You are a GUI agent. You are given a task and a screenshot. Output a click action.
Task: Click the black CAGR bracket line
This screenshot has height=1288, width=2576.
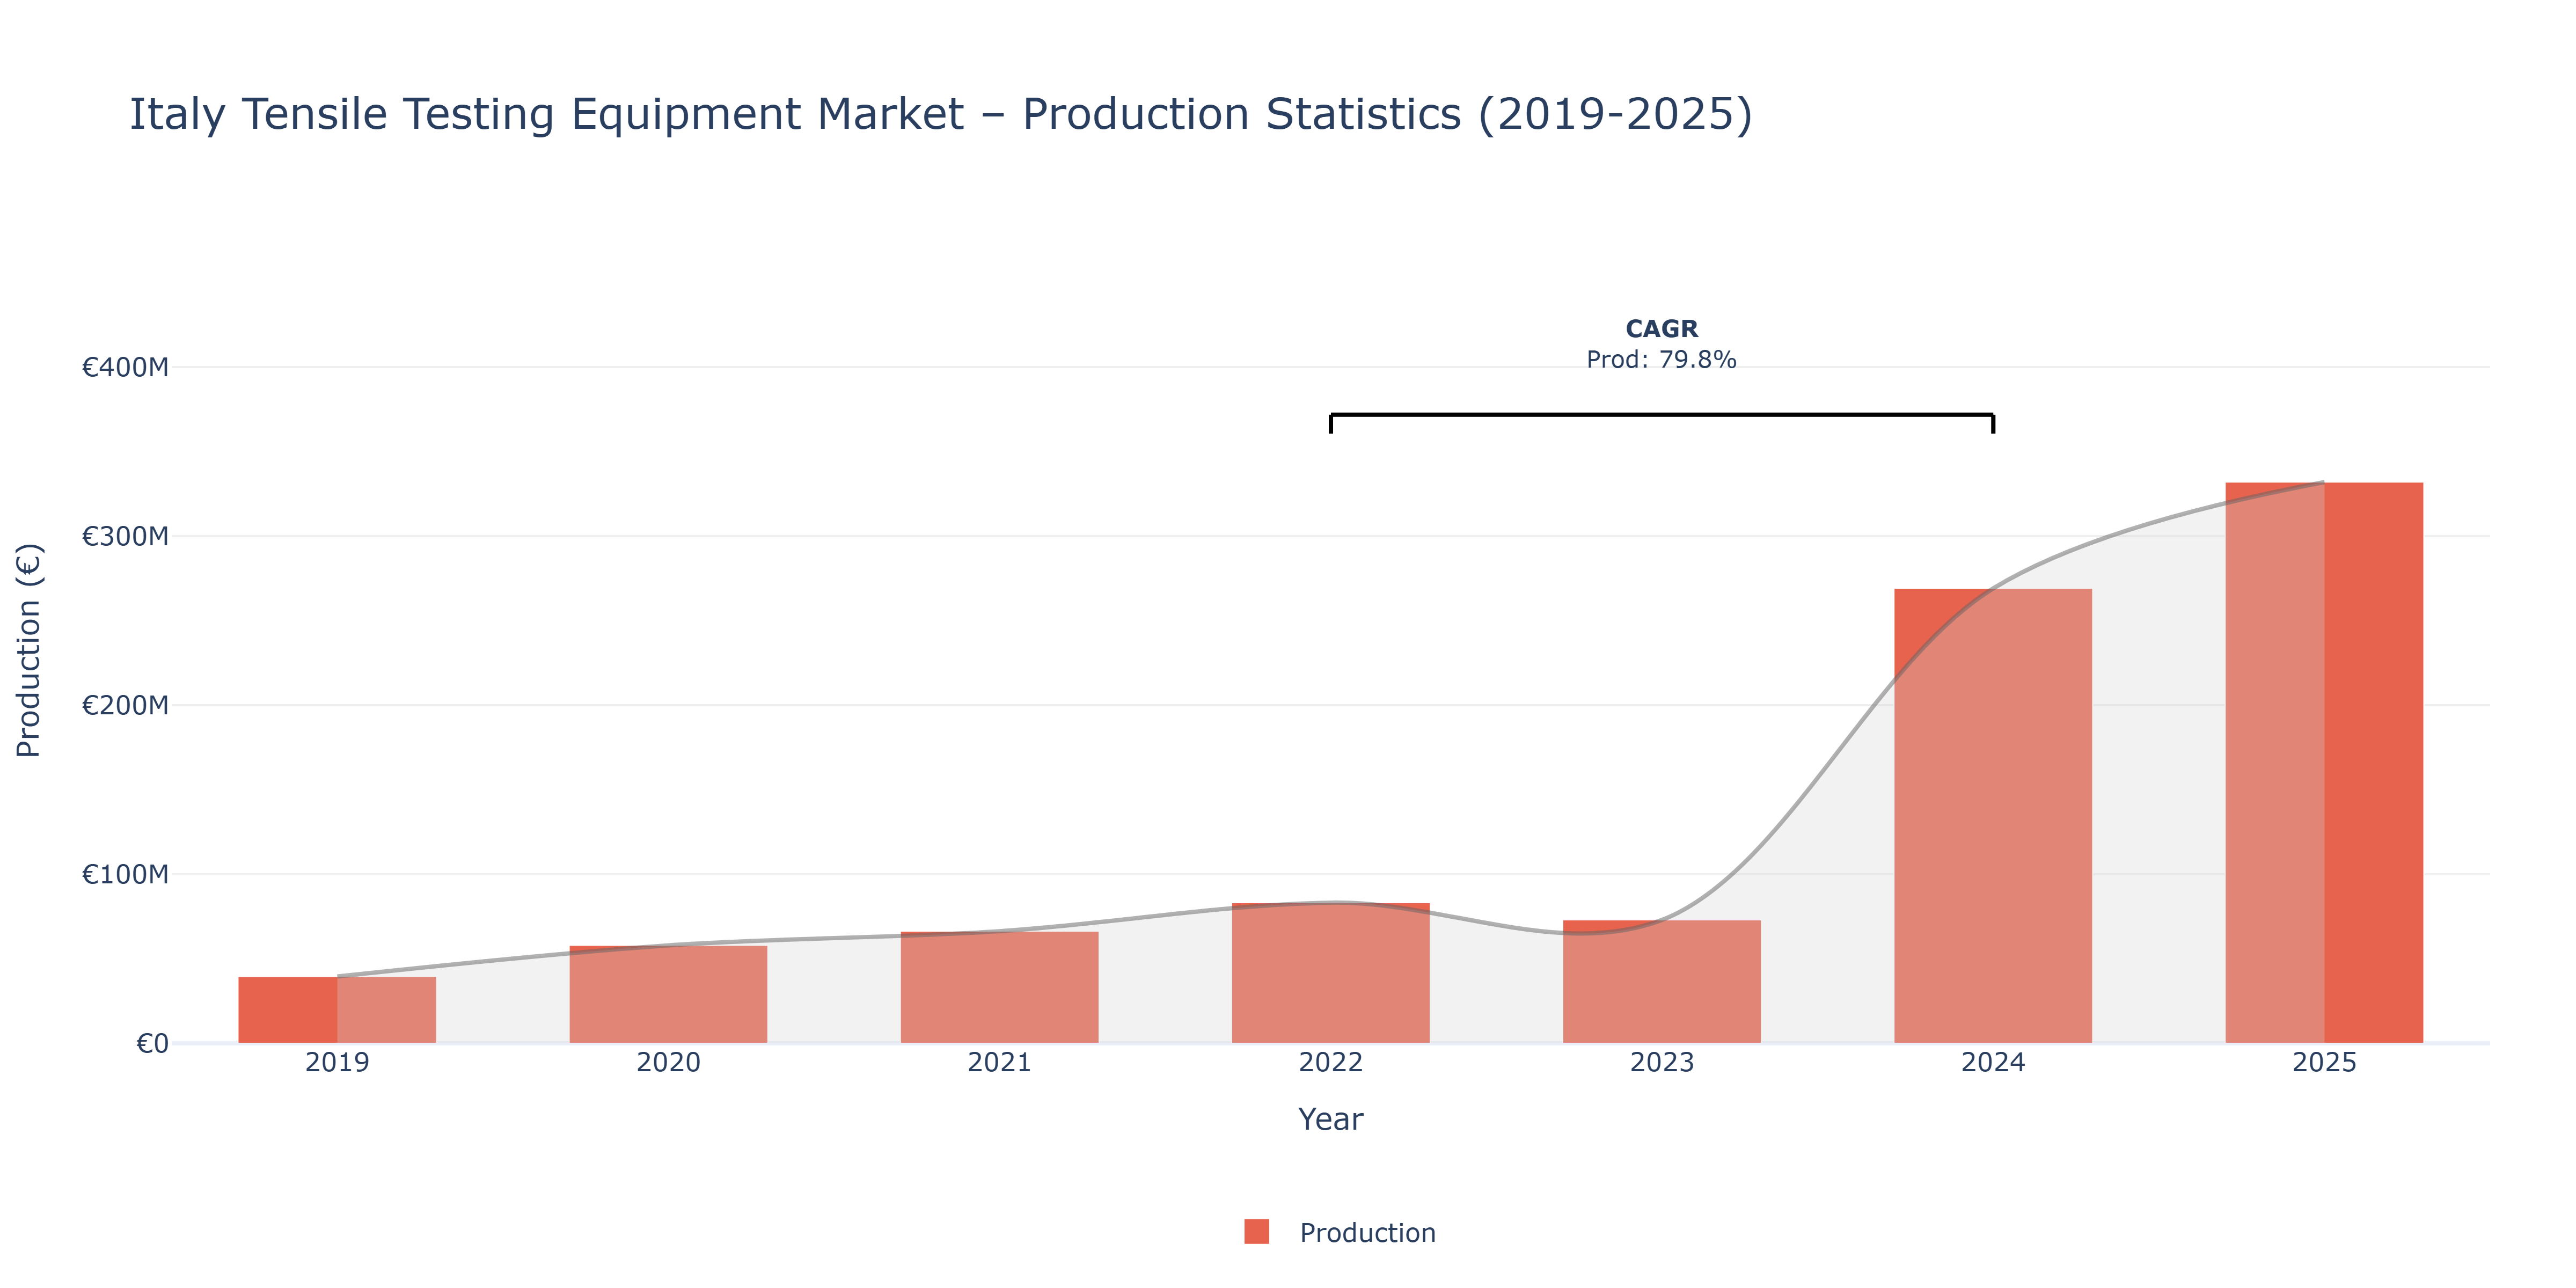point(1661,414)
